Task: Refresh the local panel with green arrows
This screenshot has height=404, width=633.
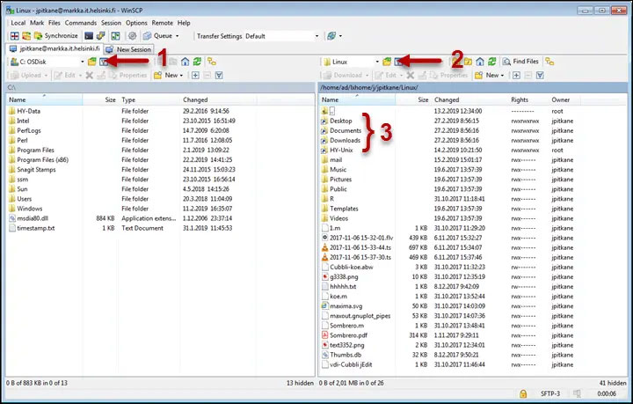Action: click(197, 62)
